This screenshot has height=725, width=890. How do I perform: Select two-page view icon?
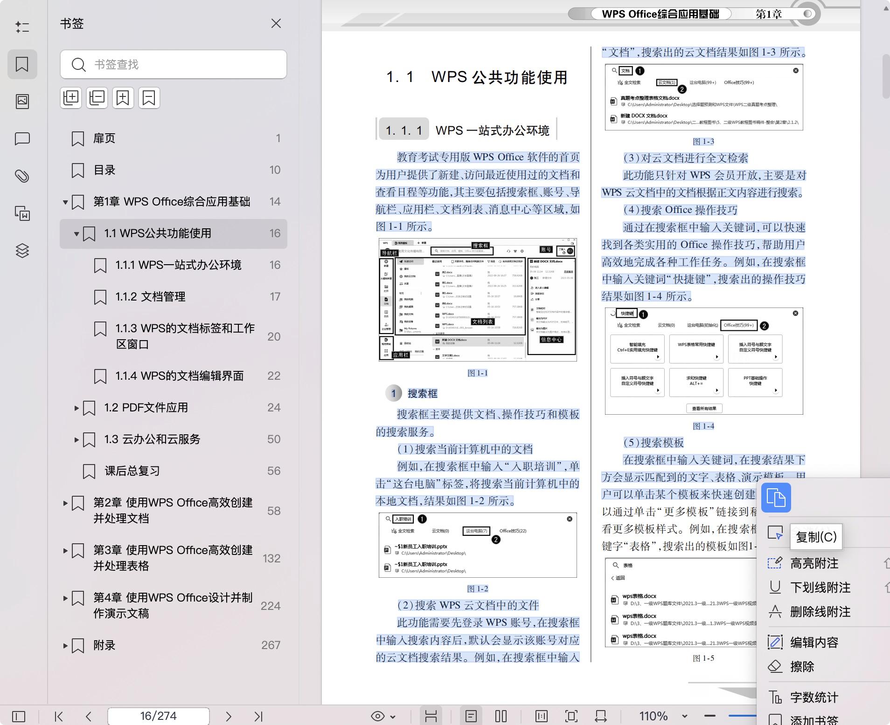(x=501, y=716)
